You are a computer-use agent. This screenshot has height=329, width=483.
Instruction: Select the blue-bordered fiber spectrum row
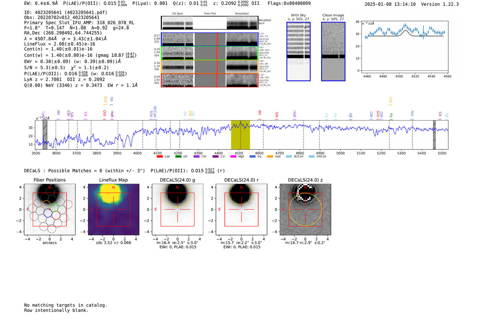coord(209,39)
